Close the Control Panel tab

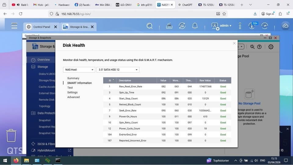56,27
